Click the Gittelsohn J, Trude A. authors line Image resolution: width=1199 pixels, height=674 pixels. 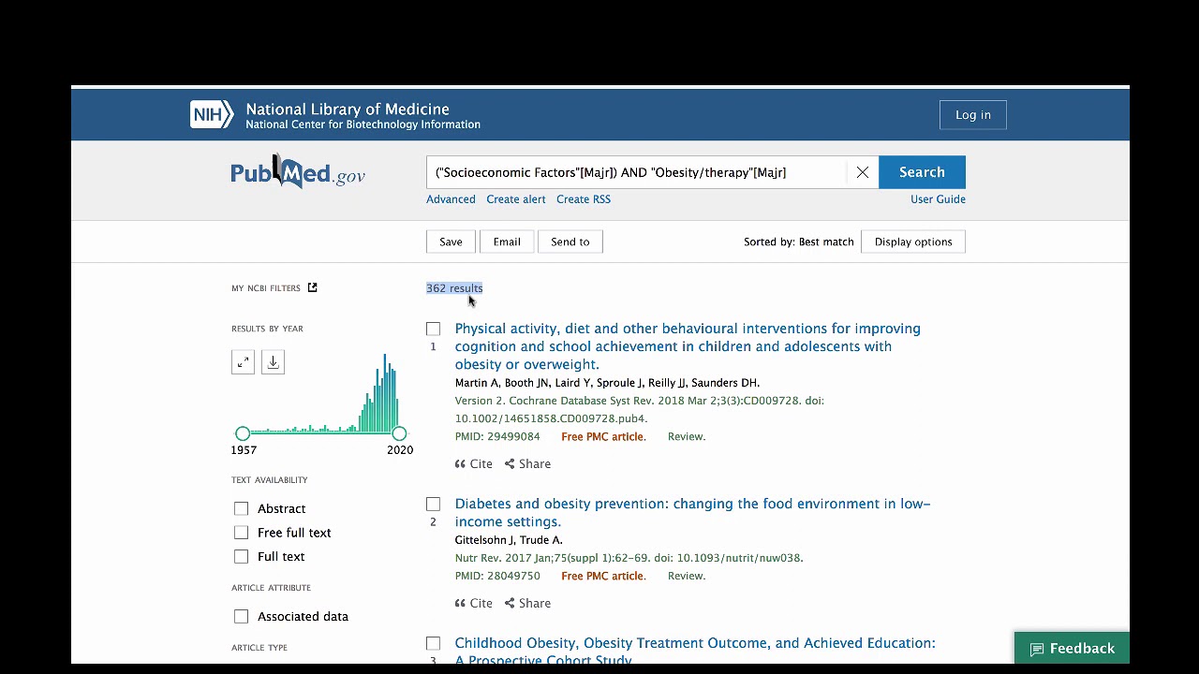point(509,540)
